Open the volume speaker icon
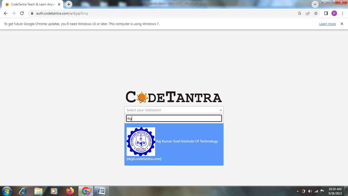Image resolution: width=348 pixels, height=196 pixels. tap(310, 191)
